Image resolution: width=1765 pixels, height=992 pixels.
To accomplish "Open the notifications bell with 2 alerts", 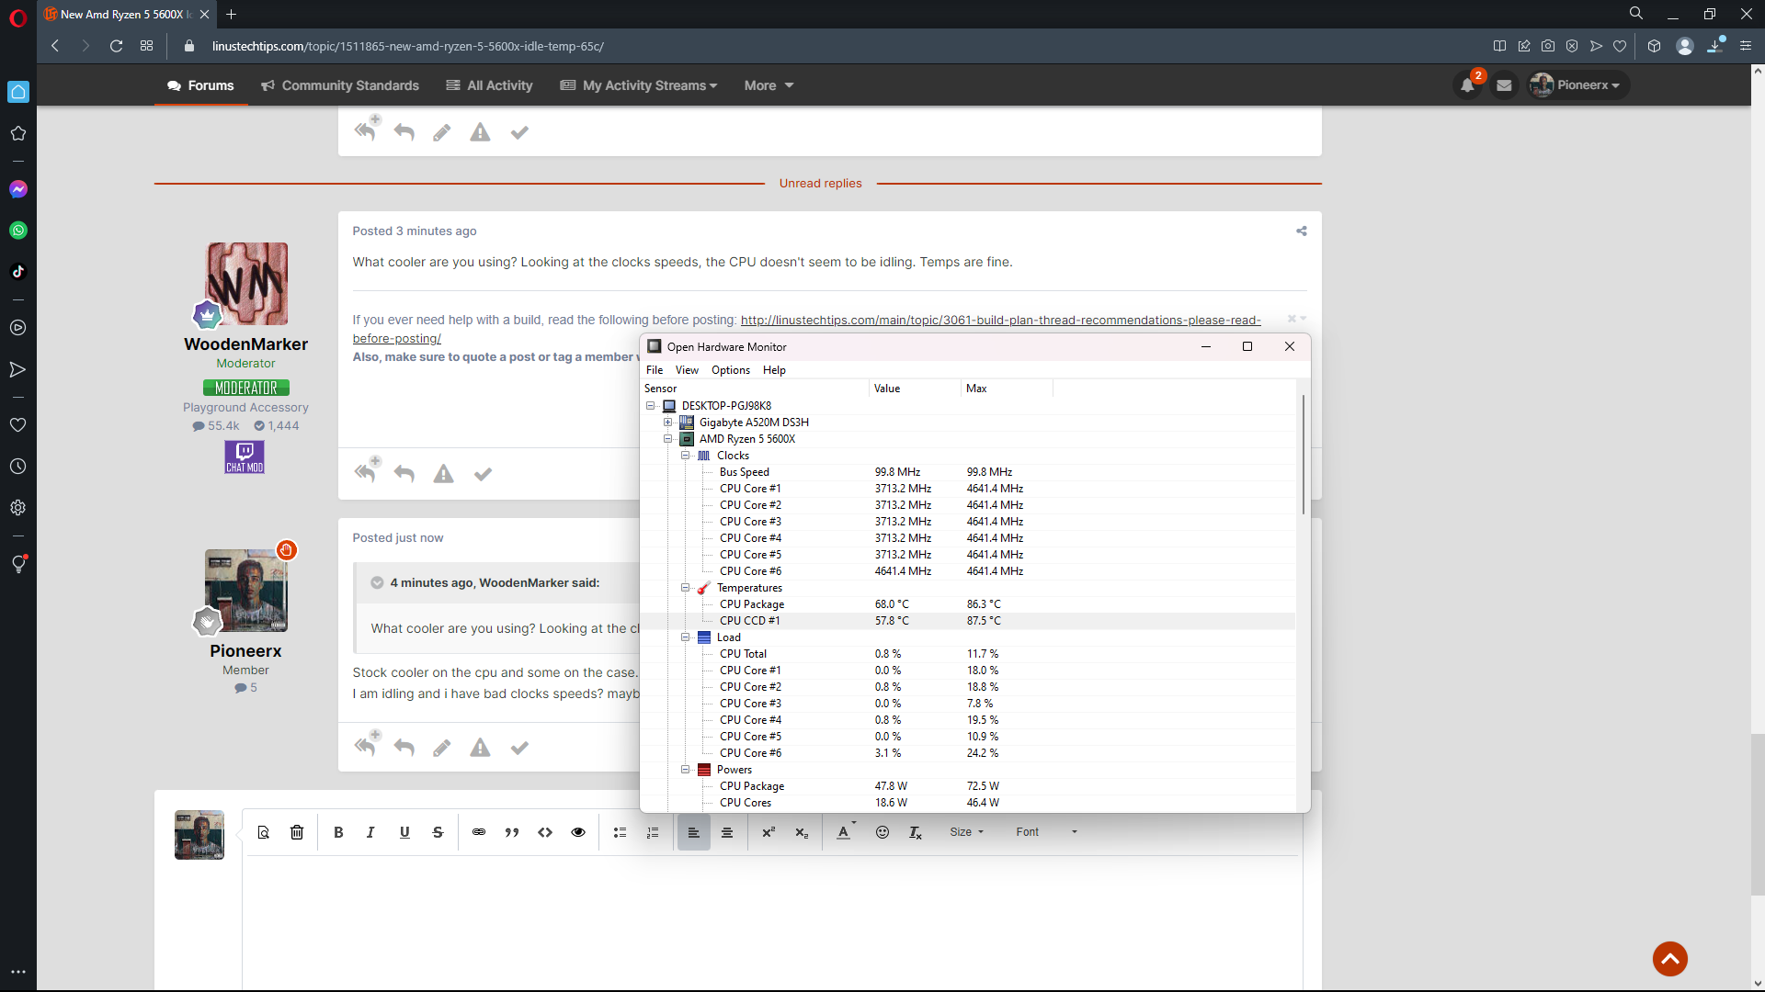I will (x=1468, y=85).
